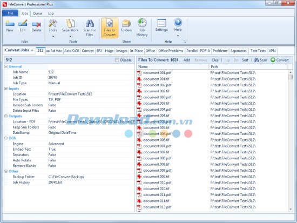This screenshot has width=297, height=223.
Task: Click Sort in files toolbar
Action: (x=245, y=60)
